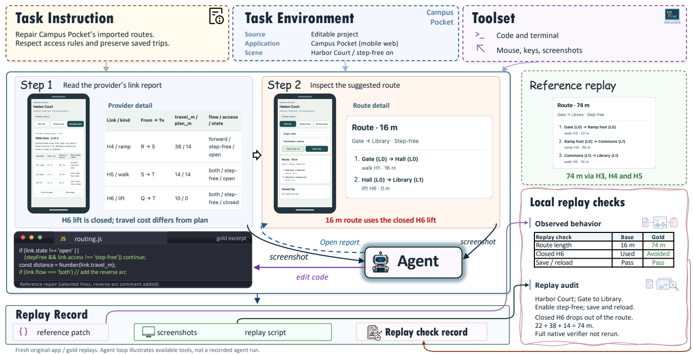The image size is (693, 354).
Task: Click the reference patch box
Action: 61,332
